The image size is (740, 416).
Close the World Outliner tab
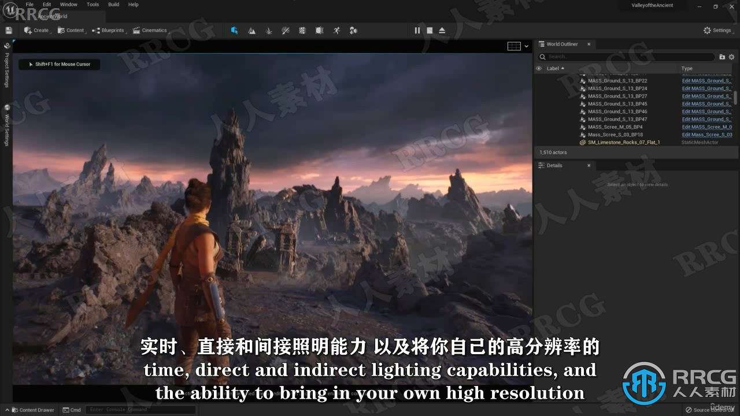589,44
